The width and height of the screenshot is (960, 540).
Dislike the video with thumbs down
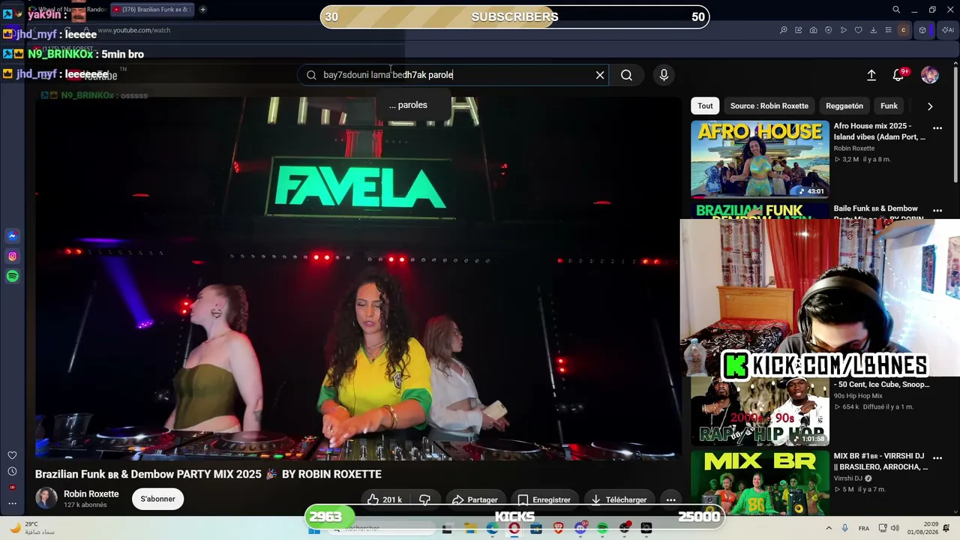pos(424,499)
